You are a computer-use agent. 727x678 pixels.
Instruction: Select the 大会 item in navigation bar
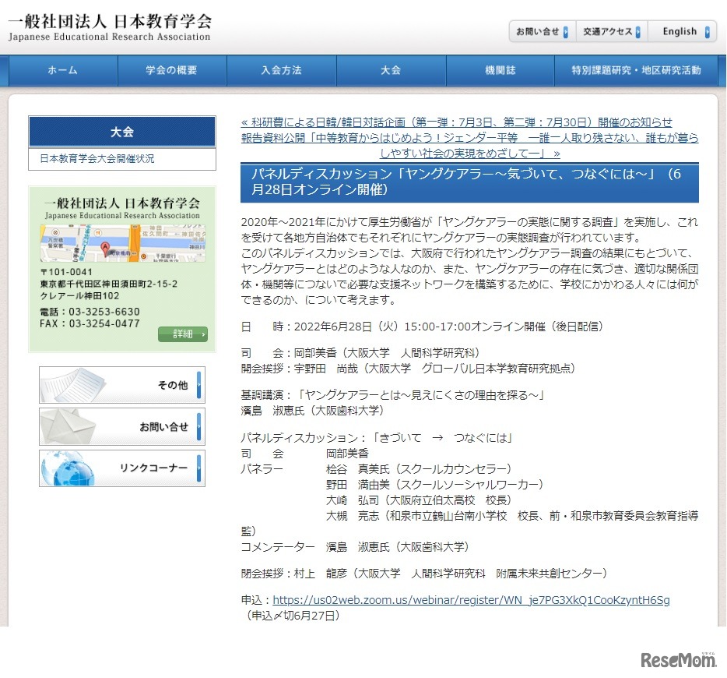[391, 70]
